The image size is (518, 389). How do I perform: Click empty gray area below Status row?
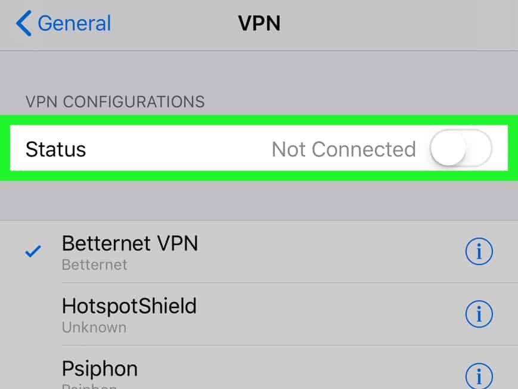pos(259,200)
